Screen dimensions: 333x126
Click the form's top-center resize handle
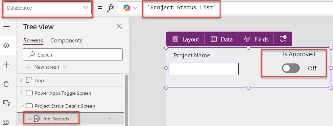tap(248, 48)
